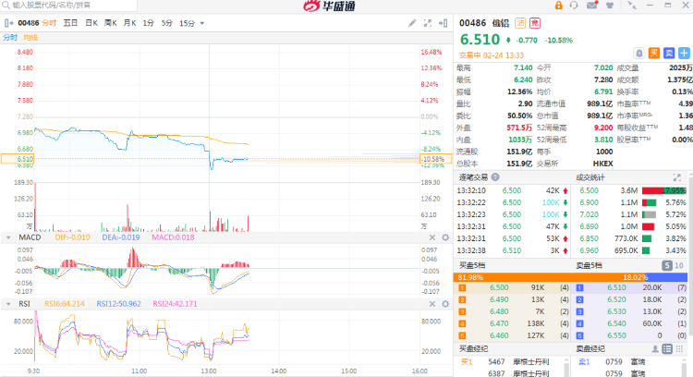Collapse the right quote panel
This screenshot has width=693, height=377.
(x=443, y=23)
